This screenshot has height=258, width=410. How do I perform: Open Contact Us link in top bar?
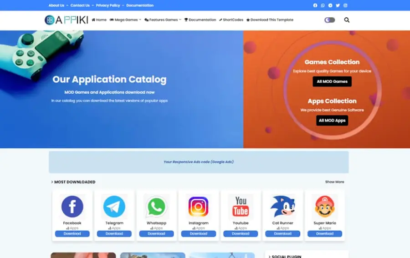click(80, 5)
